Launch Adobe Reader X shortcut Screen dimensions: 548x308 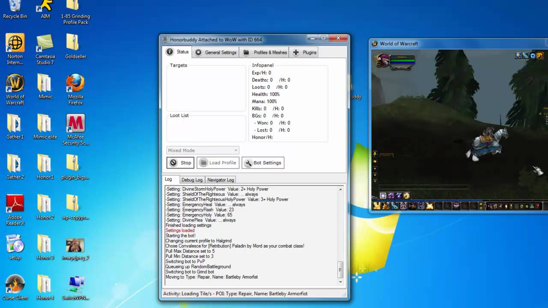tap(15, 210)
